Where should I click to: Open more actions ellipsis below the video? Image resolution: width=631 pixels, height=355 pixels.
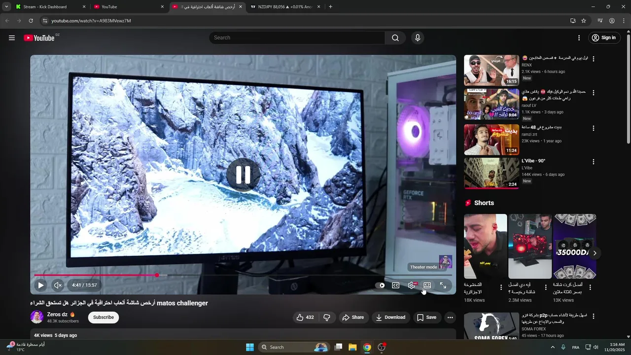pyautogui.click(x=450, y=317)
